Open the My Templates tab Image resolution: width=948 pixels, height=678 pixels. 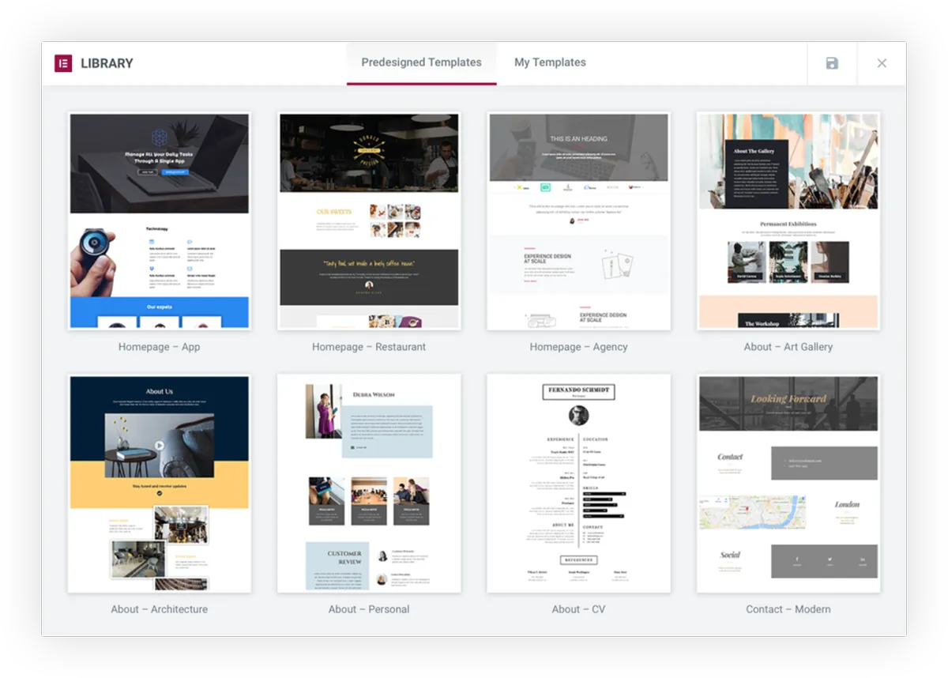click(550, 62)
